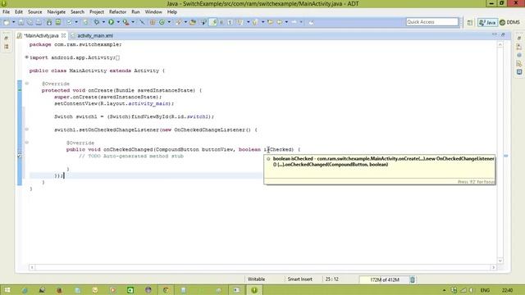The width and height of the screenshot is (525, 295).
Task: Open the New class dropdown arrow
Action: coord(169,22)
